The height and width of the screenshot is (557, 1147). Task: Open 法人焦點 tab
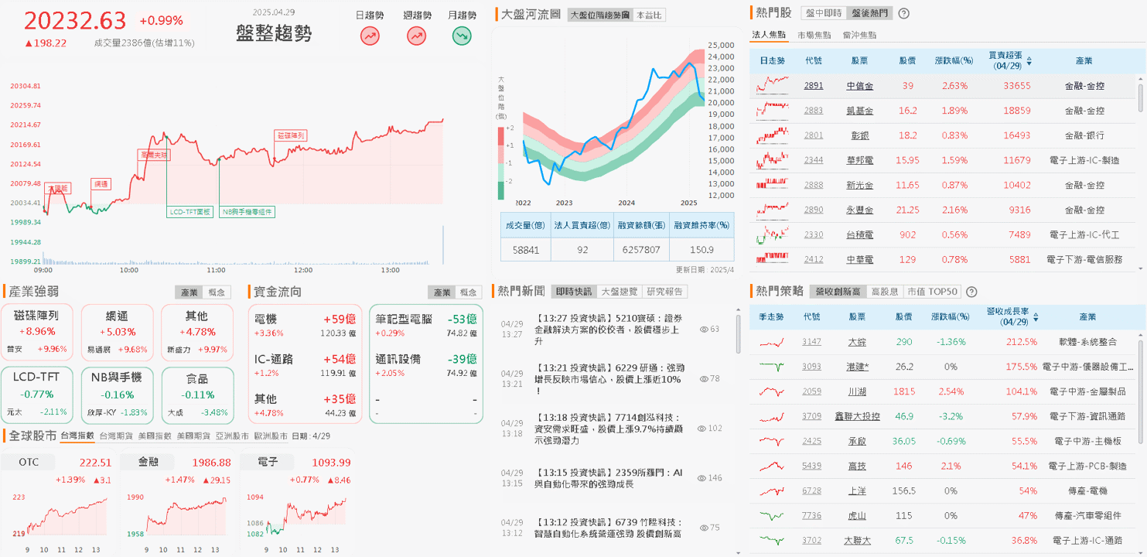[769, 35]
